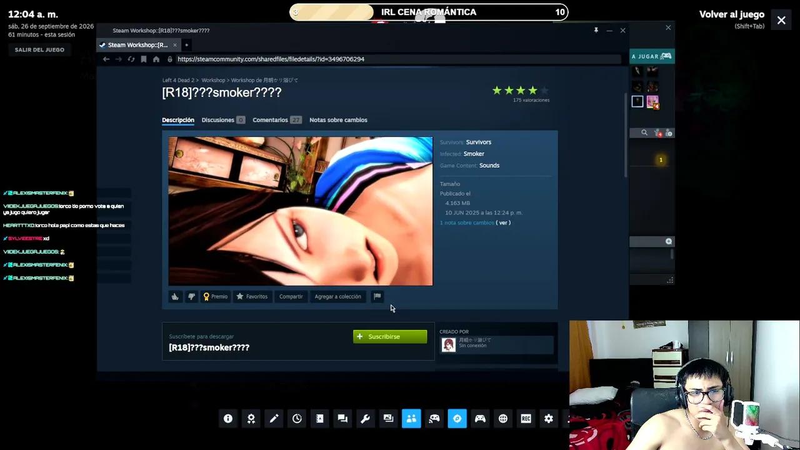Click the star rating display
The width and height of the screenshot is (800, 450).
click(521, 90)
